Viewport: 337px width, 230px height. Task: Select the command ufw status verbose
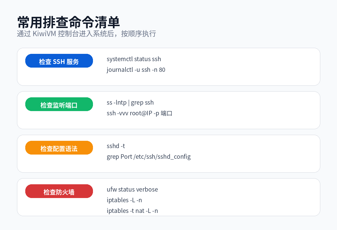point(132,189)
